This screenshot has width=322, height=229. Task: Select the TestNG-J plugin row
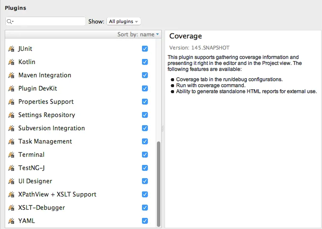tap(80, 168)
